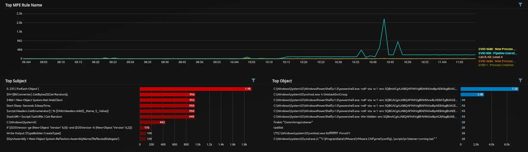Select subject '$taskURI = $script:TaskURIs | Get-Random'

(34, 117)
